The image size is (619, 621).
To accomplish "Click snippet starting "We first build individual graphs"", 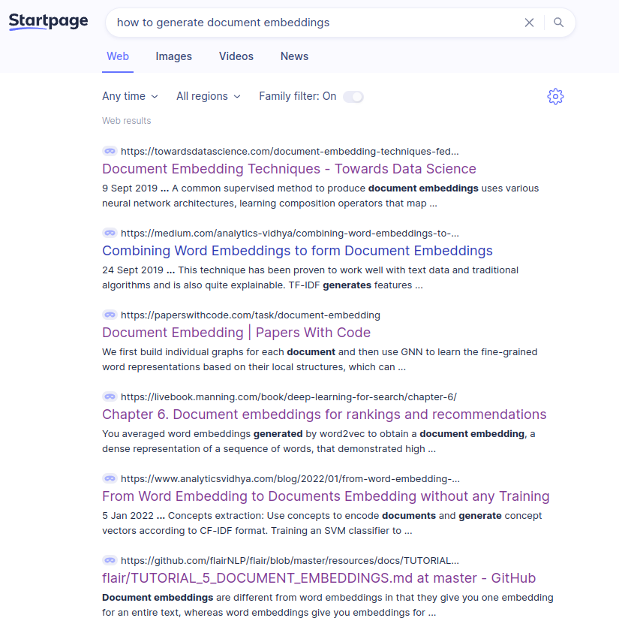I will pos(320,360).
